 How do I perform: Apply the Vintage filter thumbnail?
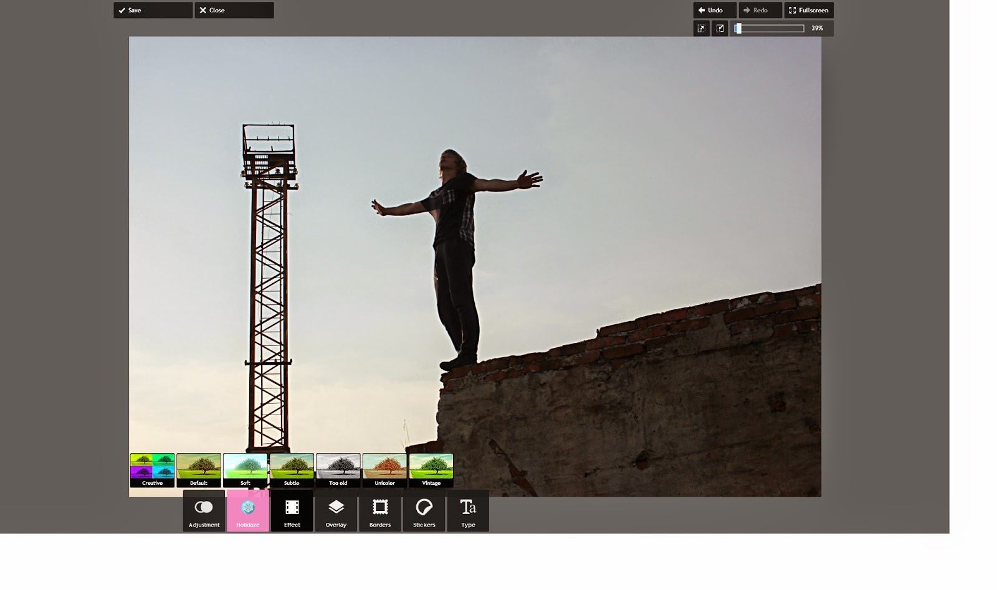(x=431, y=471)
